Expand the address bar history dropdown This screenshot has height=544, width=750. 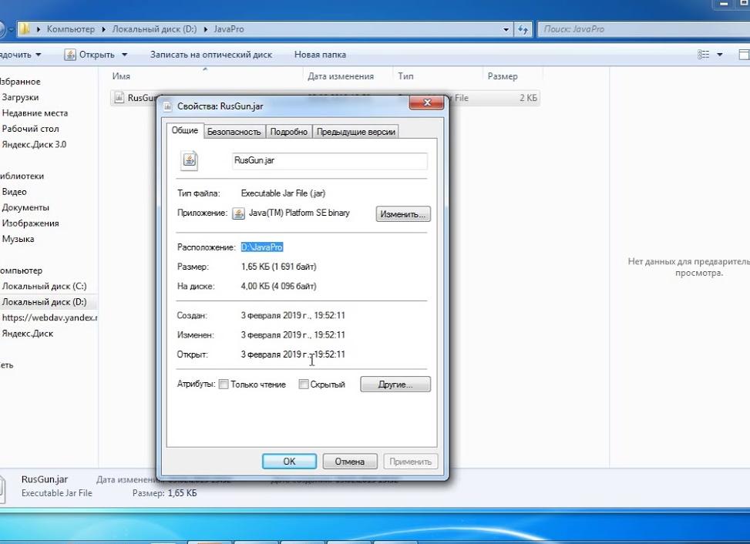coord(506,29)
